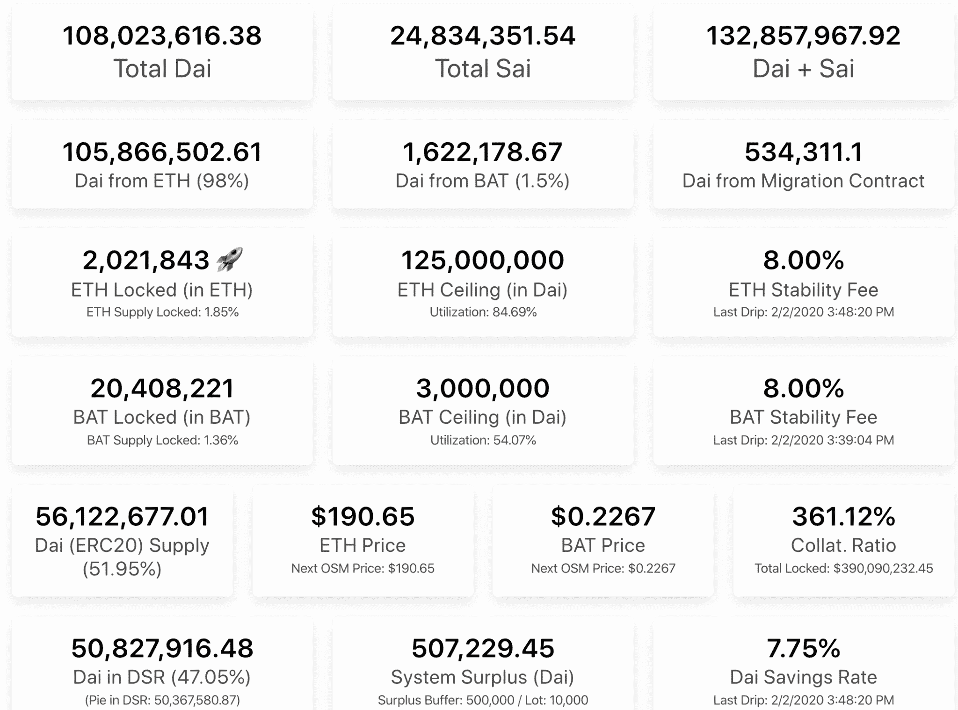Click the ETH Price $190.65 card
This screenshot has height=710, width=958.
pos(363,541)
